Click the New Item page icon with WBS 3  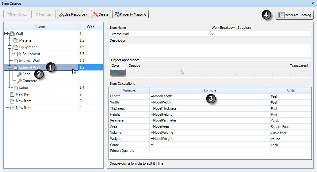12,101
